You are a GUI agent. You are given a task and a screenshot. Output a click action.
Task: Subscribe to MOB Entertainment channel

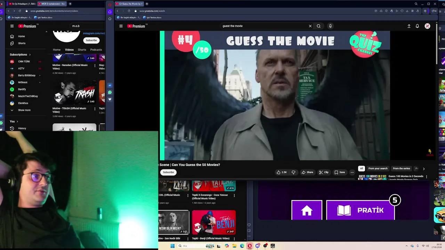point(91,40)
